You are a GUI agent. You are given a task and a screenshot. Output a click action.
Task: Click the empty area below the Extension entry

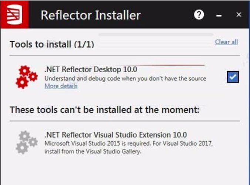pos(125,171)
